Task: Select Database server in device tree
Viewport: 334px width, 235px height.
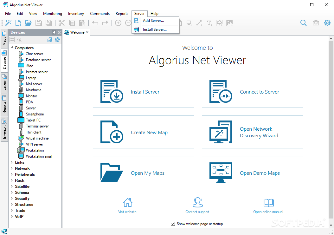Action: click(x=38, y=60)
